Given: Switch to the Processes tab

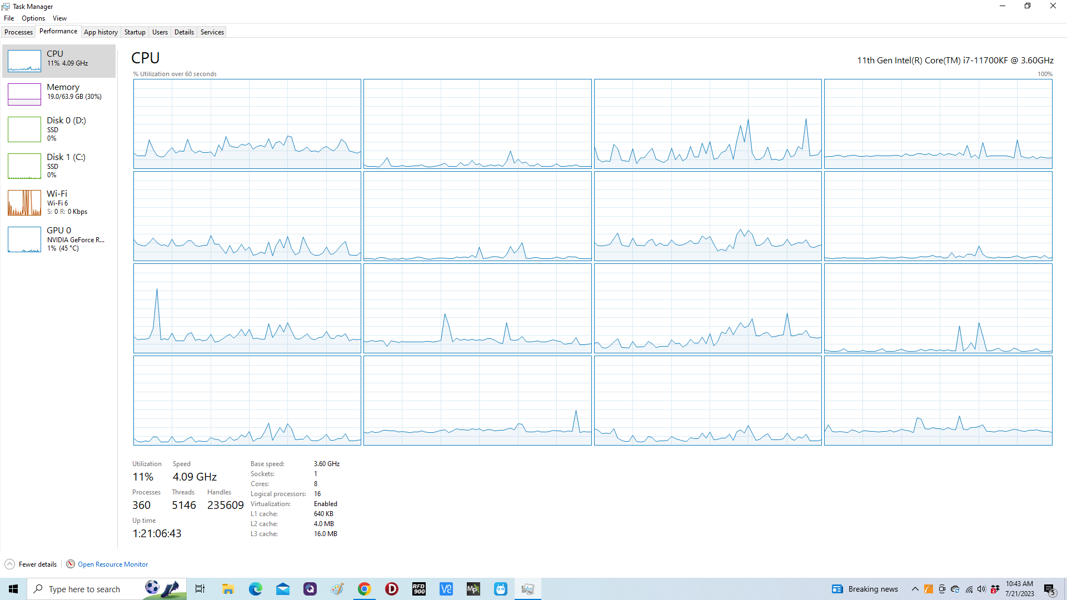Looking at the screenshot, I should point(18,32).
